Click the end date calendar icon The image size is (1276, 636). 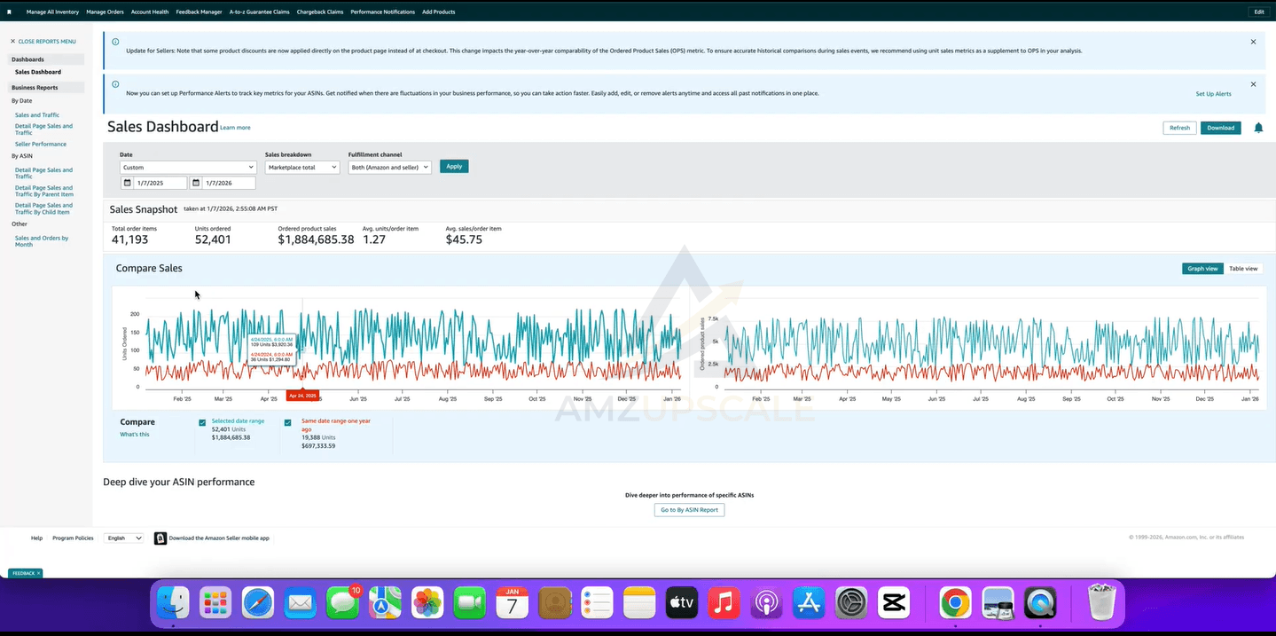(196, 183)
